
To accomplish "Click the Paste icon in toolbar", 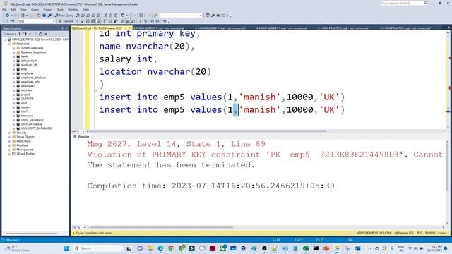I will point(116,16).
